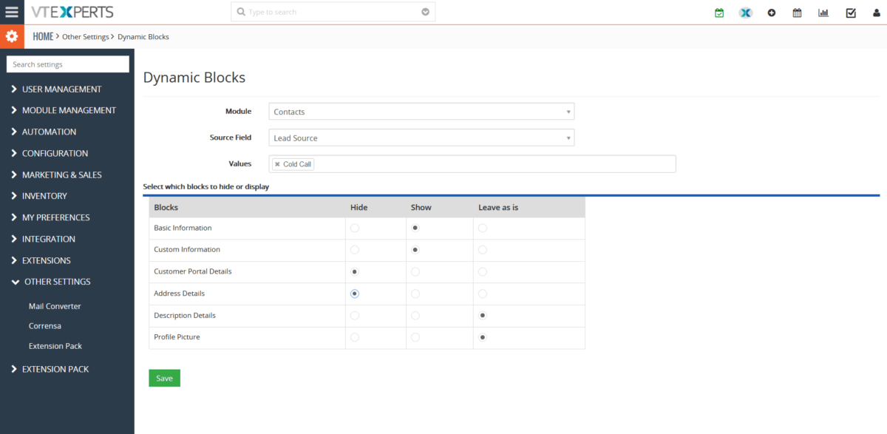This screenshot has height=434, width=887.
Task: Click the orange settings gear icon
Action: (x=11, y=36)
